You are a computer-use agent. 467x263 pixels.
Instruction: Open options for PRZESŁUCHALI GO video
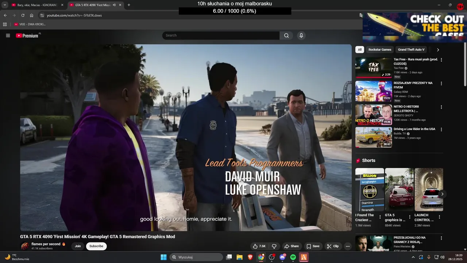pos(441,238)
